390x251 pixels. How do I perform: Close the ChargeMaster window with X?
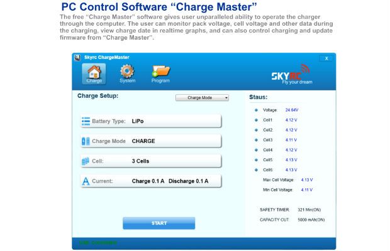(x=326, y=58)
